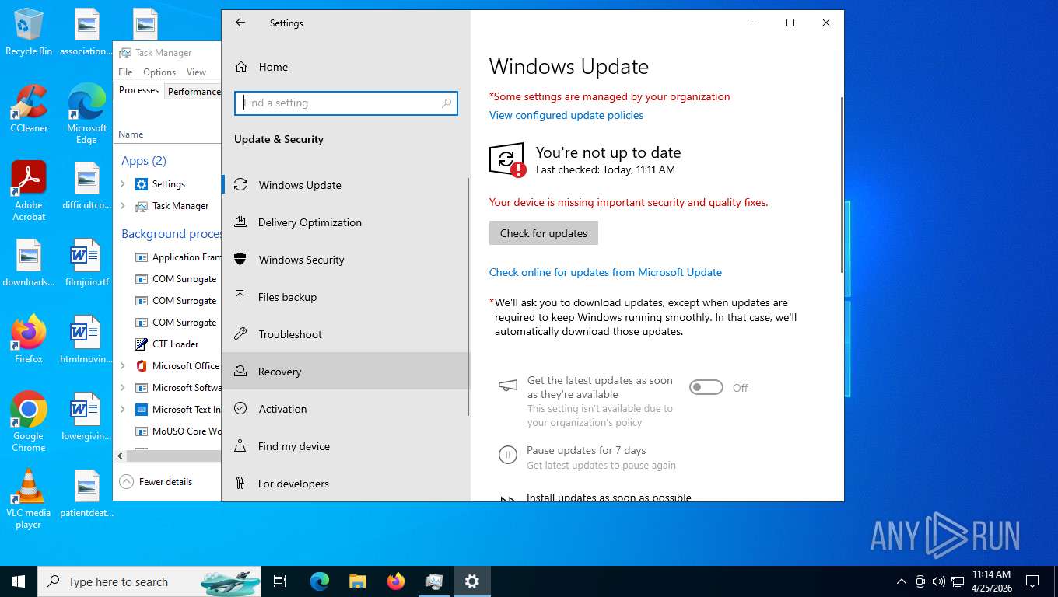Viewport: 1058px width, 597px height.
Task: Click the Settings sidebar vertical scrollbar
Action: (468, 296)
